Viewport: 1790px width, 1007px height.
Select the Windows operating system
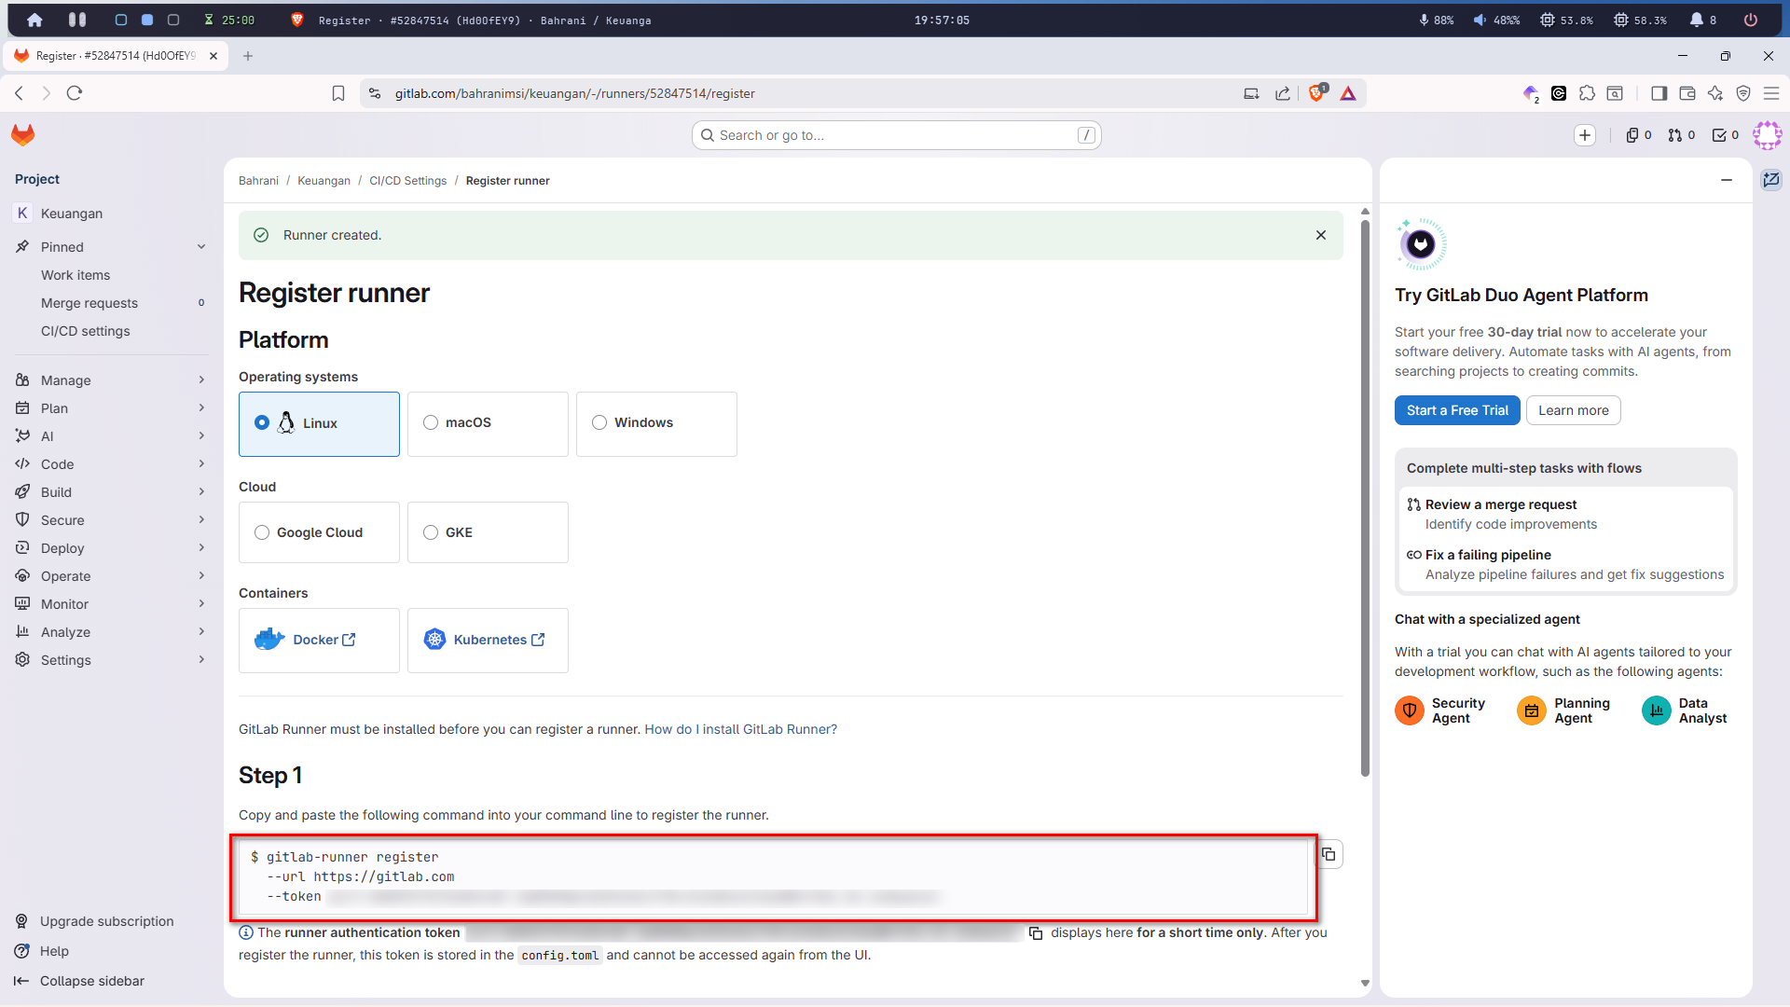656,424
